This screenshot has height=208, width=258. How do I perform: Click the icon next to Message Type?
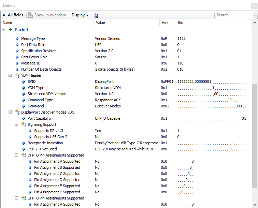pos(17,39)
